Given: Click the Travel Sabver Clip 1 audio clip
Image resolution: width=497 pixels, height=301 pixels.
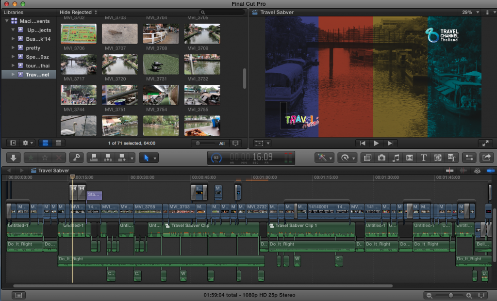Looking at the screenshot, I should pos(311,229).
